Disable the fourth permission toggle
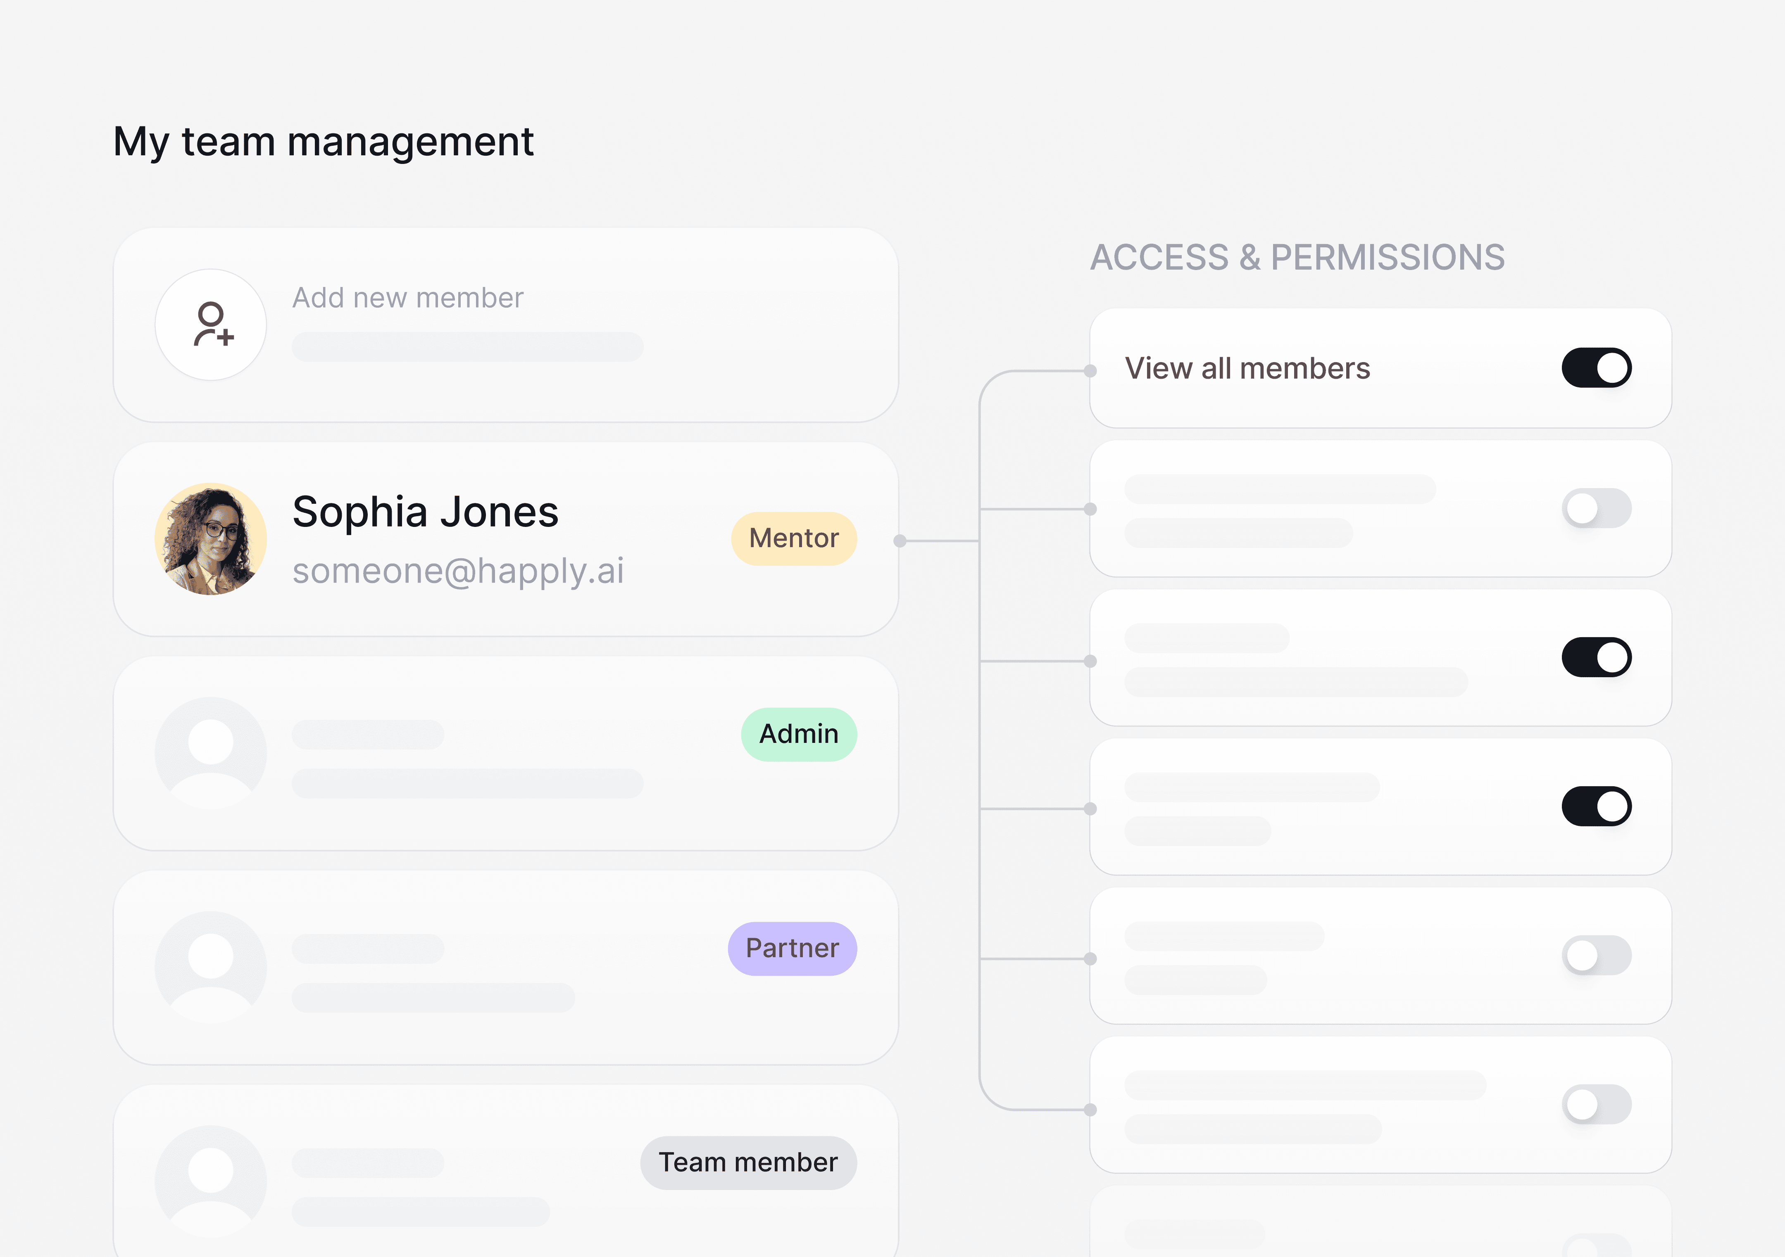The height and width of the screenshot is (1257, 1785). click(1596, 806)
